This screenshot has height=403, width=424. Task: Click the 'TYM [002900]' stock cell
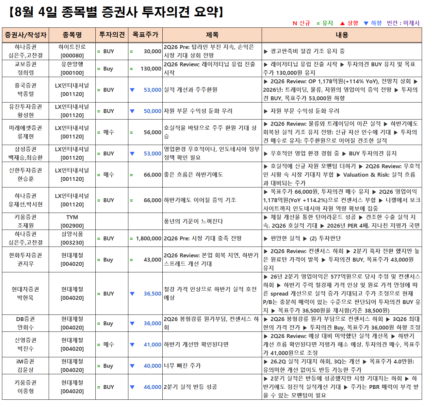tap(72, 221)
